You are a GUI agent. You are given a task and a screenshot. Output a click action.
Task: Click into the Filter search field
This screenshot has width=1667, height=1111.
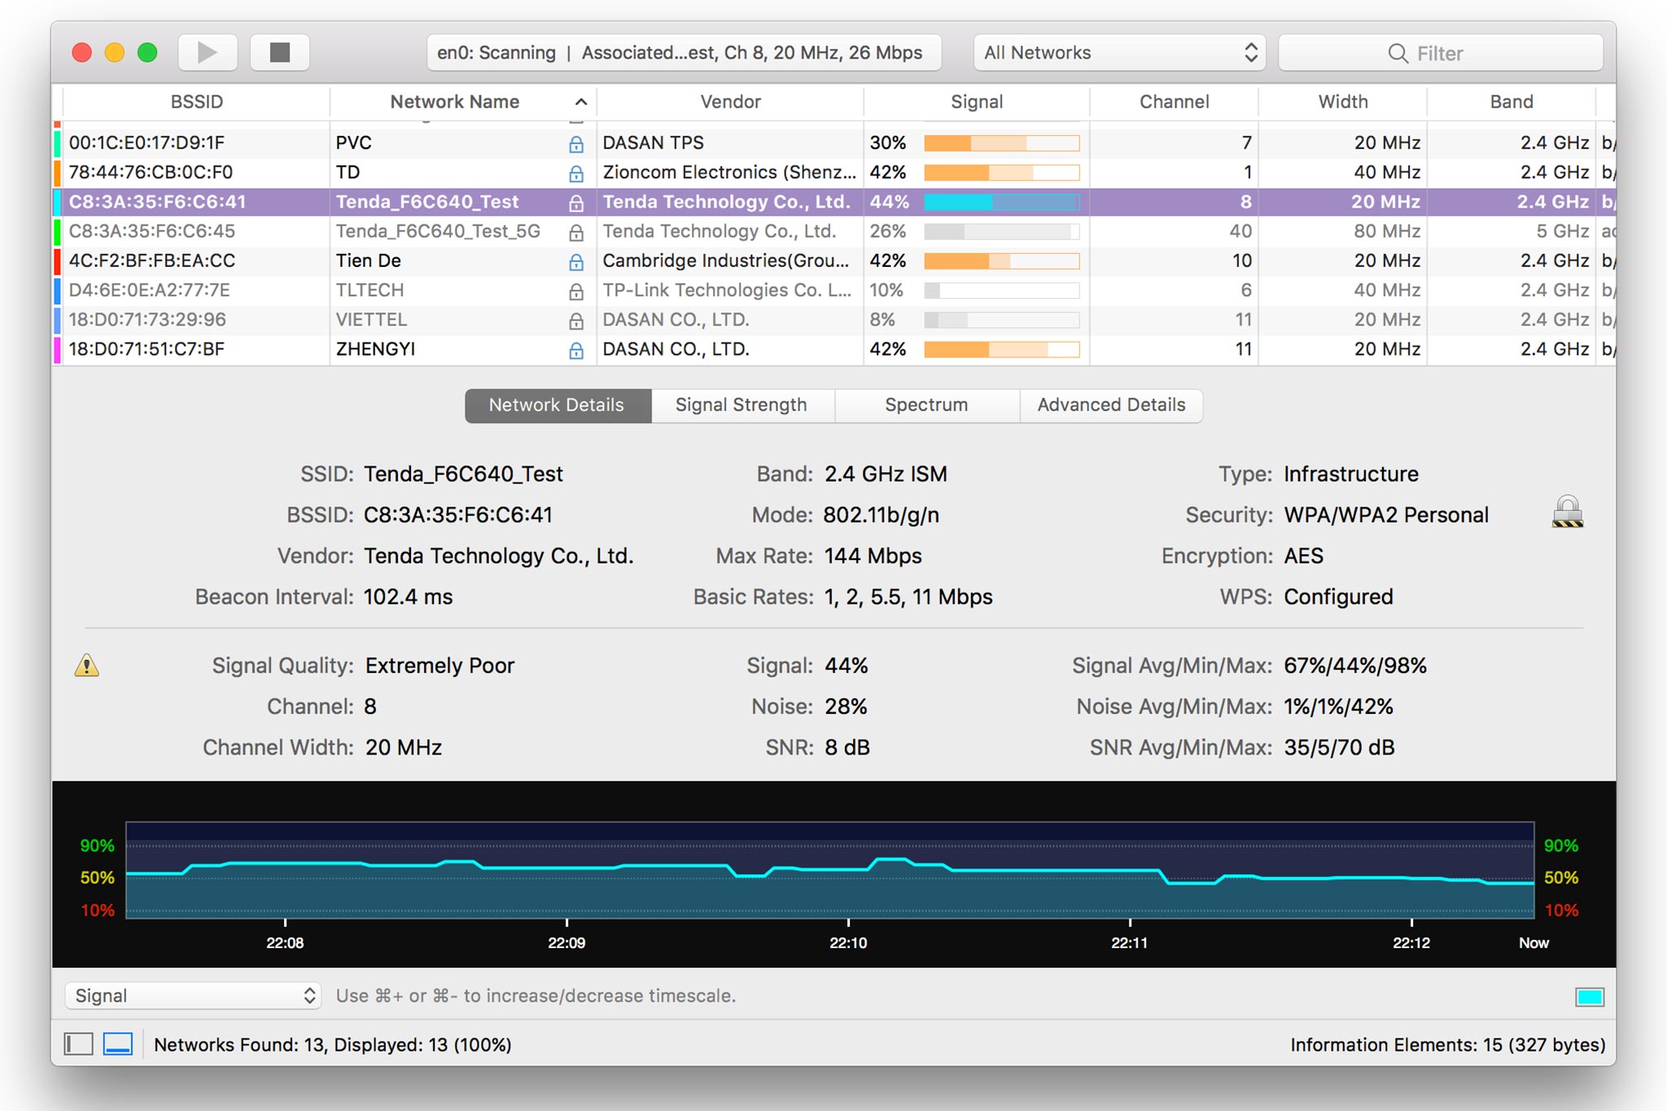pos(1441,53)
